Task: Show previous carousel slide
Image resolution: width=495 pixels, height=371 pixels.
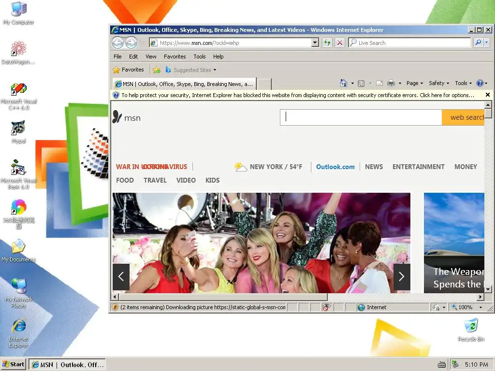Action: click(121, 277)
